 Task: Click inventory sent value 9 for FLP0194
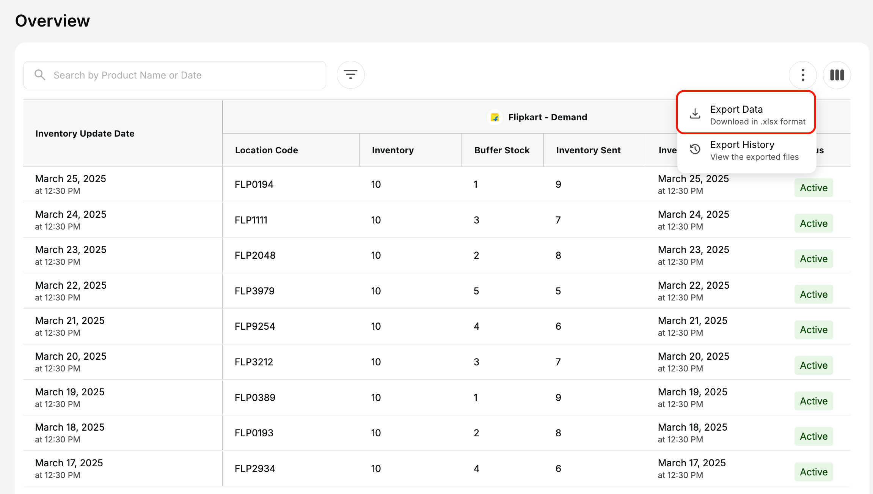tap(558, 184)
